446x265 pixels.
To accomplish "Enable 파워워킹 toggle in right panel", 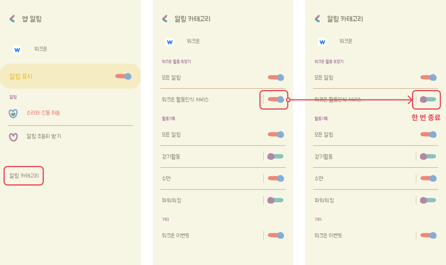I will point(428,200).
